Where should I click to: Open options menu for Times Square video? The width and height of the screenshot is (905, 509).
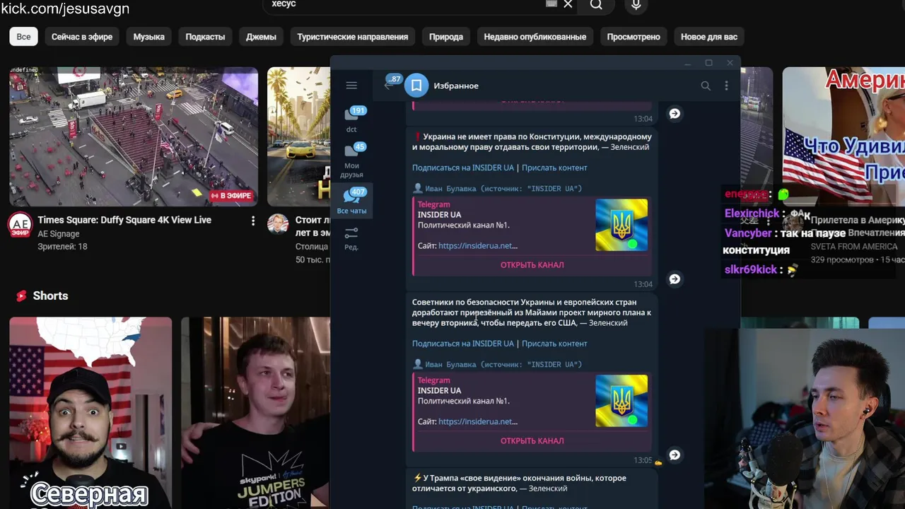click(x=253, y=221)
